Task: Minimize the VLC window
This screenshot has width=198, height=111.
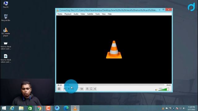Action: (x=160, y=10)
